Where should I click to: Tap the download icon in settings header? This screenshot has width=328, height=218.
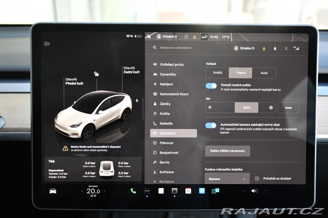click(x=264, y=49)
